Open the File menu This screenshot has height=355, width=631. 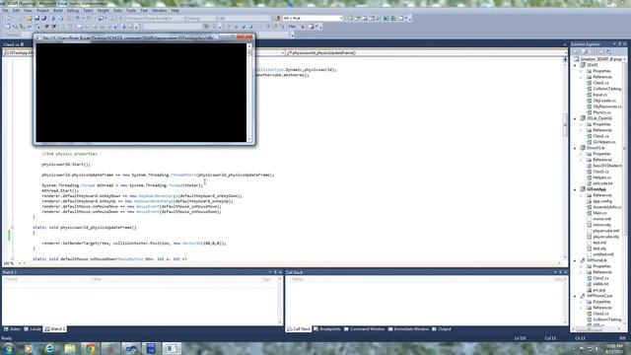(5, 11)
